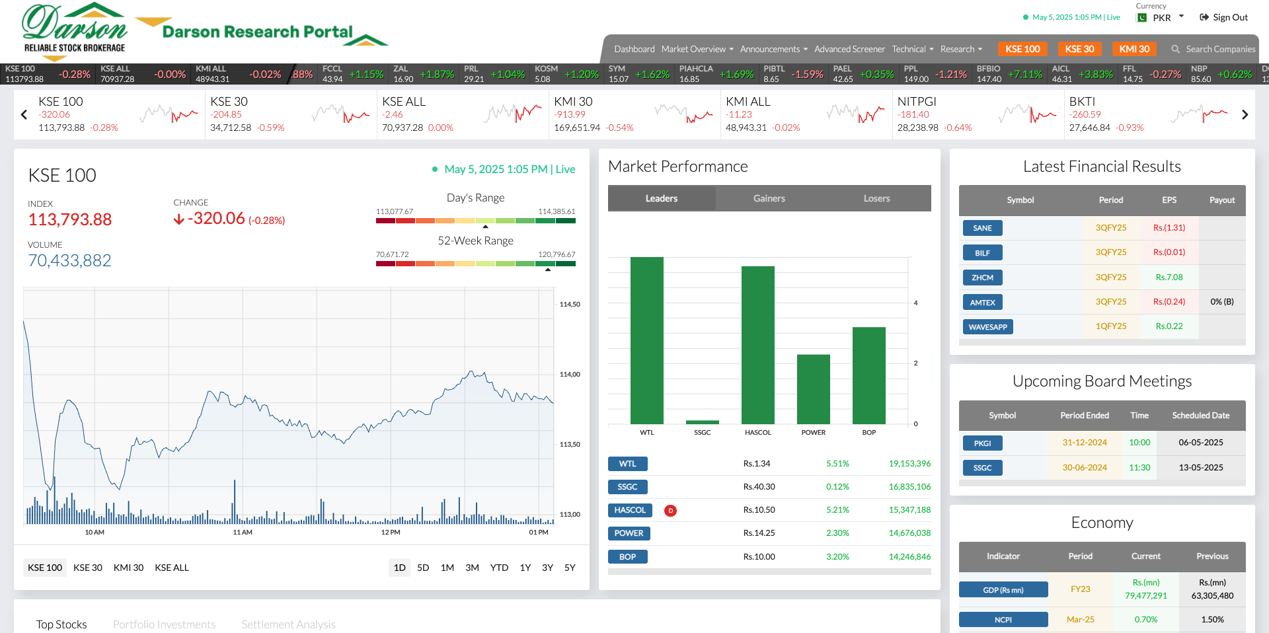Image resolution: width=1269 pixels, height=633 pixels.
Task: Click the BKTI card sparkline chart
Action: [x=1200, y=114]
